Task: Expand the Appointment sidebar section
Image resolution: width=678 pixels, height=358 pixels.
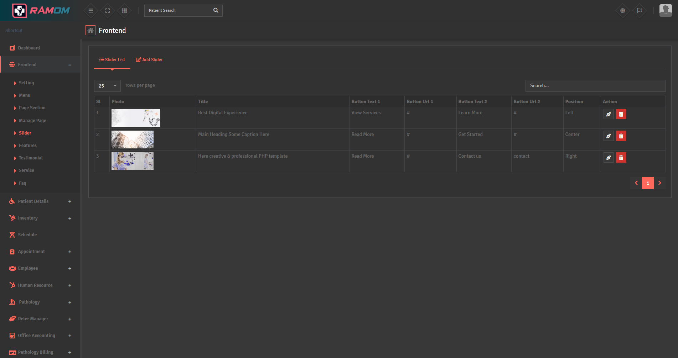Action: [x=70, y=252]
